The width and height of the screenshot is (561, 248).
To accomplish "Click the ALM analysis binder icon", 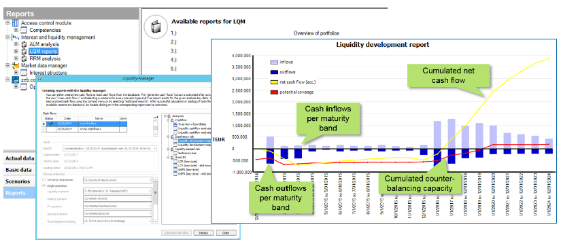I will 24,44.
